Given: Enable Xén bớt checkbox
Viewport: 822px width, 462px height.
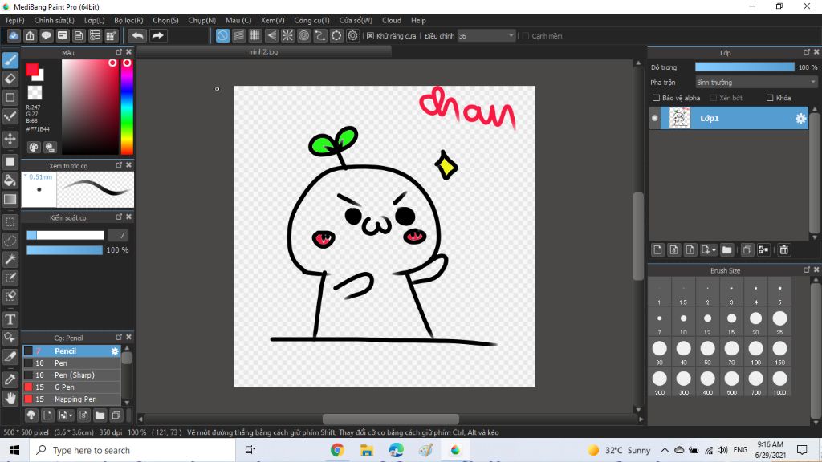Looking at the screenshot, I should point(713,98).
